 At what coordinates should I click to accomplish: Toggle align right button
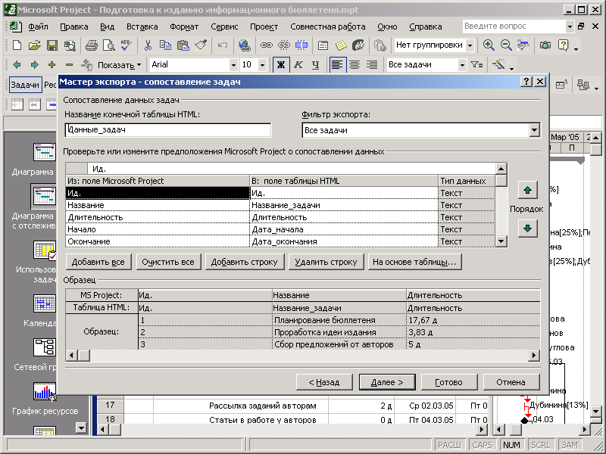click(372, 65)
